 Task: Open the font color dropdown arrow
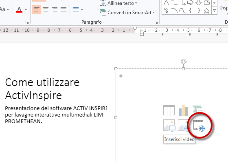(26, 10)
